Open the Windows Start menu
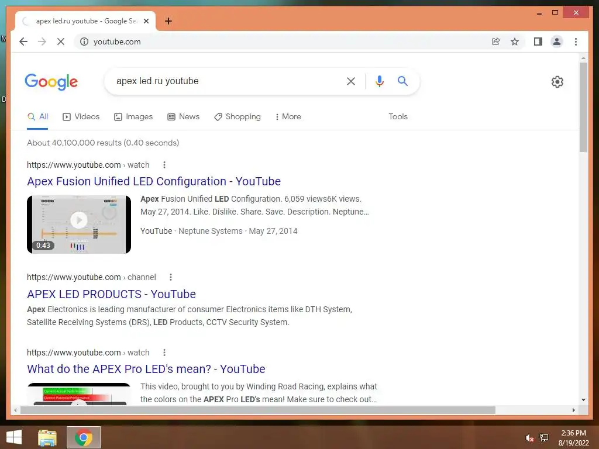599x449 pixels. 14,437
